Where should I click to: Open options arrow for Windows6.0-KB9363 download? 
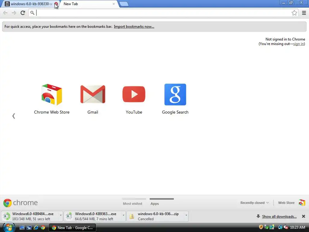[123, 215]
